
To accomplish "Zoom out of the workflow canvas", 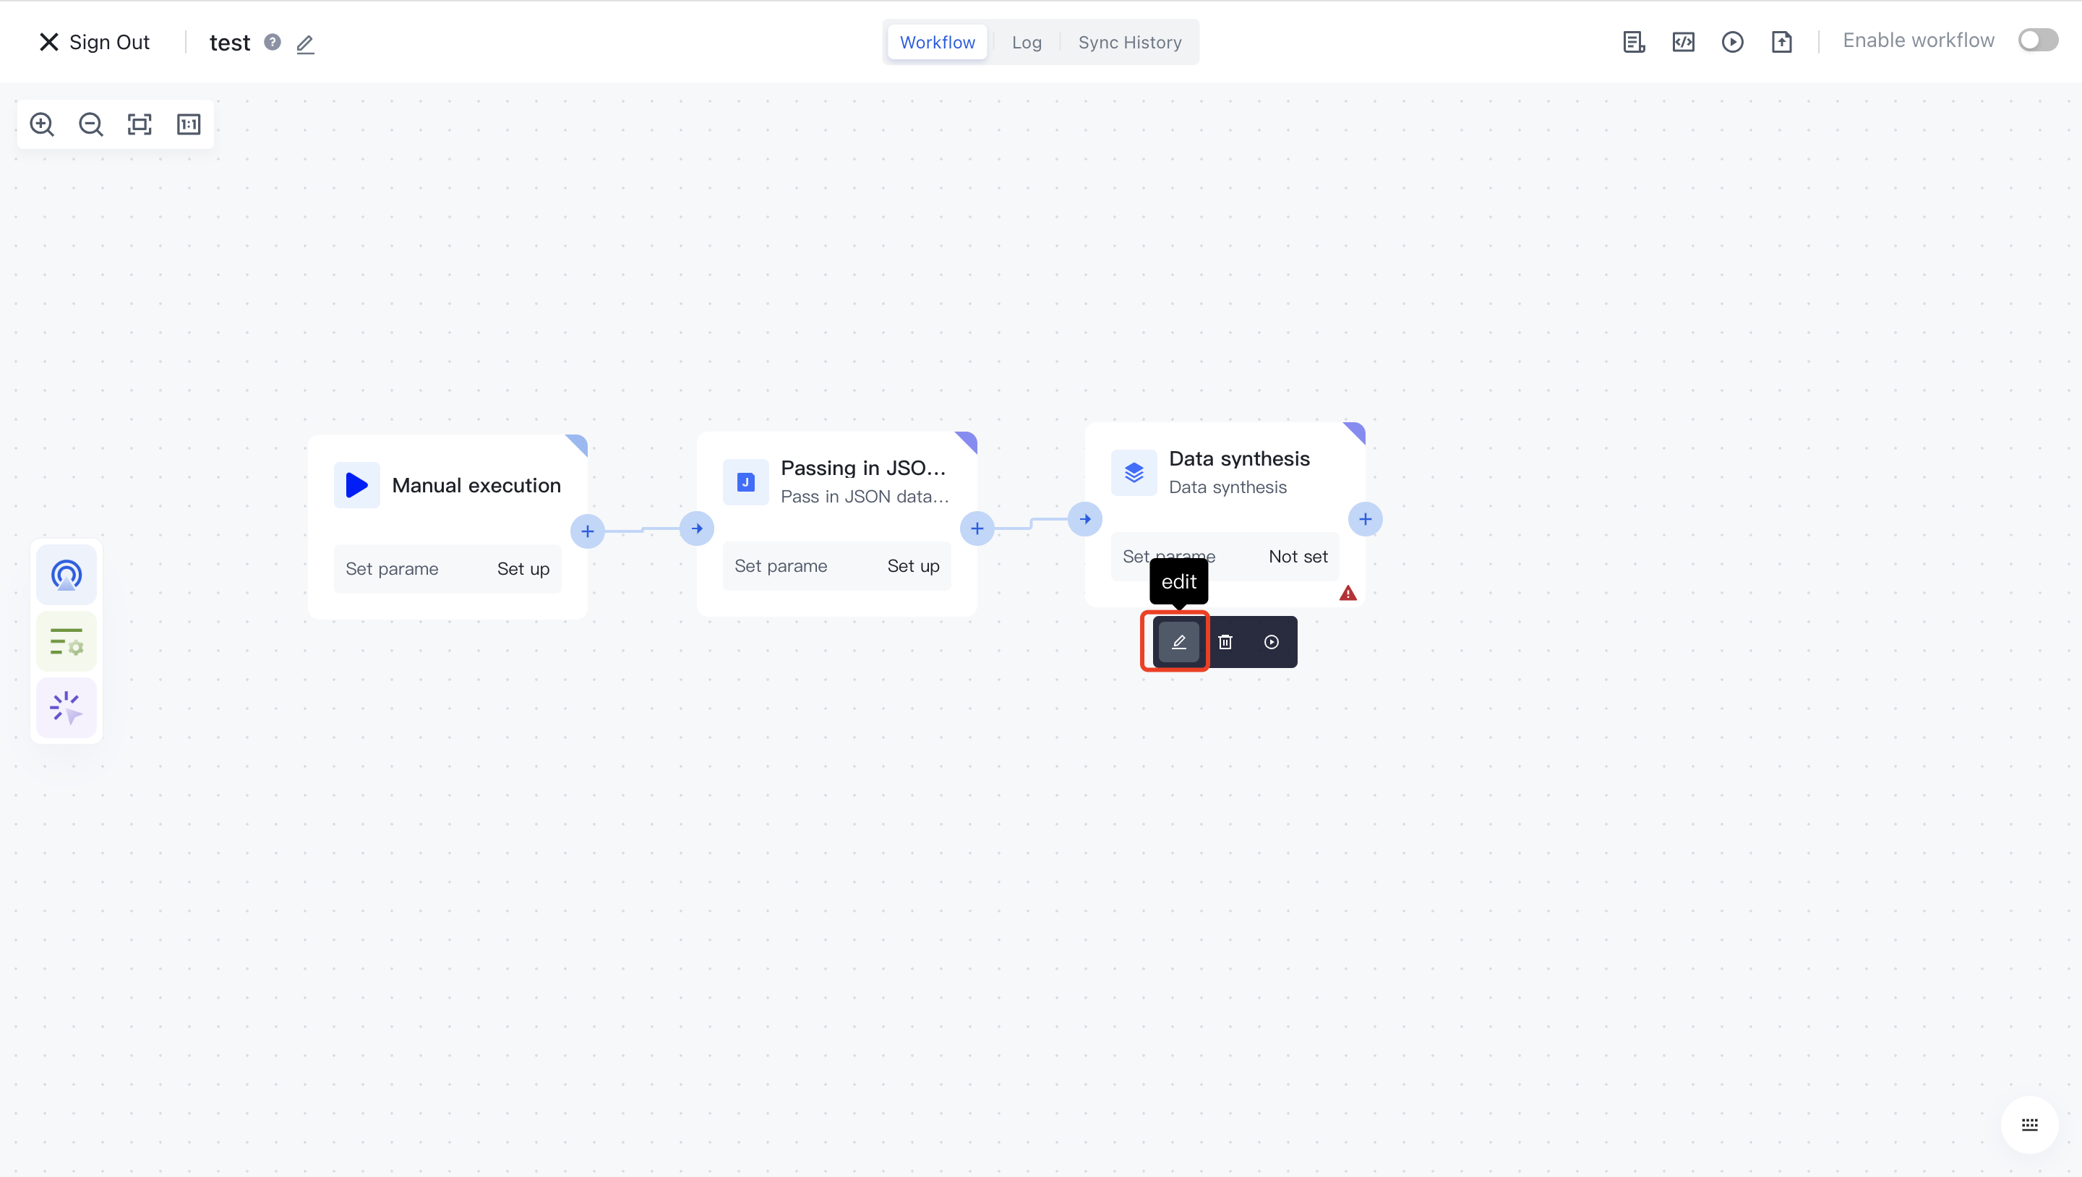I will coord(90,124).
